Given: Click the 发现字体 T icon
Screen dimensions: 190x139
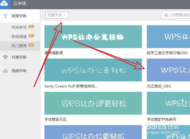Looking at the screenshot, I should [x=5, y=16].
